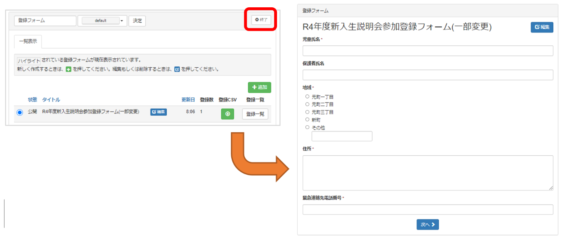Sort by the 更新日 column header
The height and width of the screenshot is (238, 561).
click(x=188, y=100)
